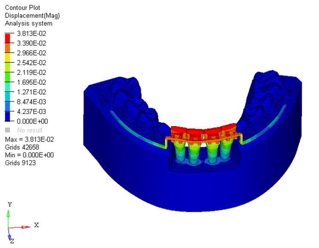The width and height of the screenshot is (319, 248).
Task: Select legend value 3.813E-02
Action: click(x=31, y=33)
